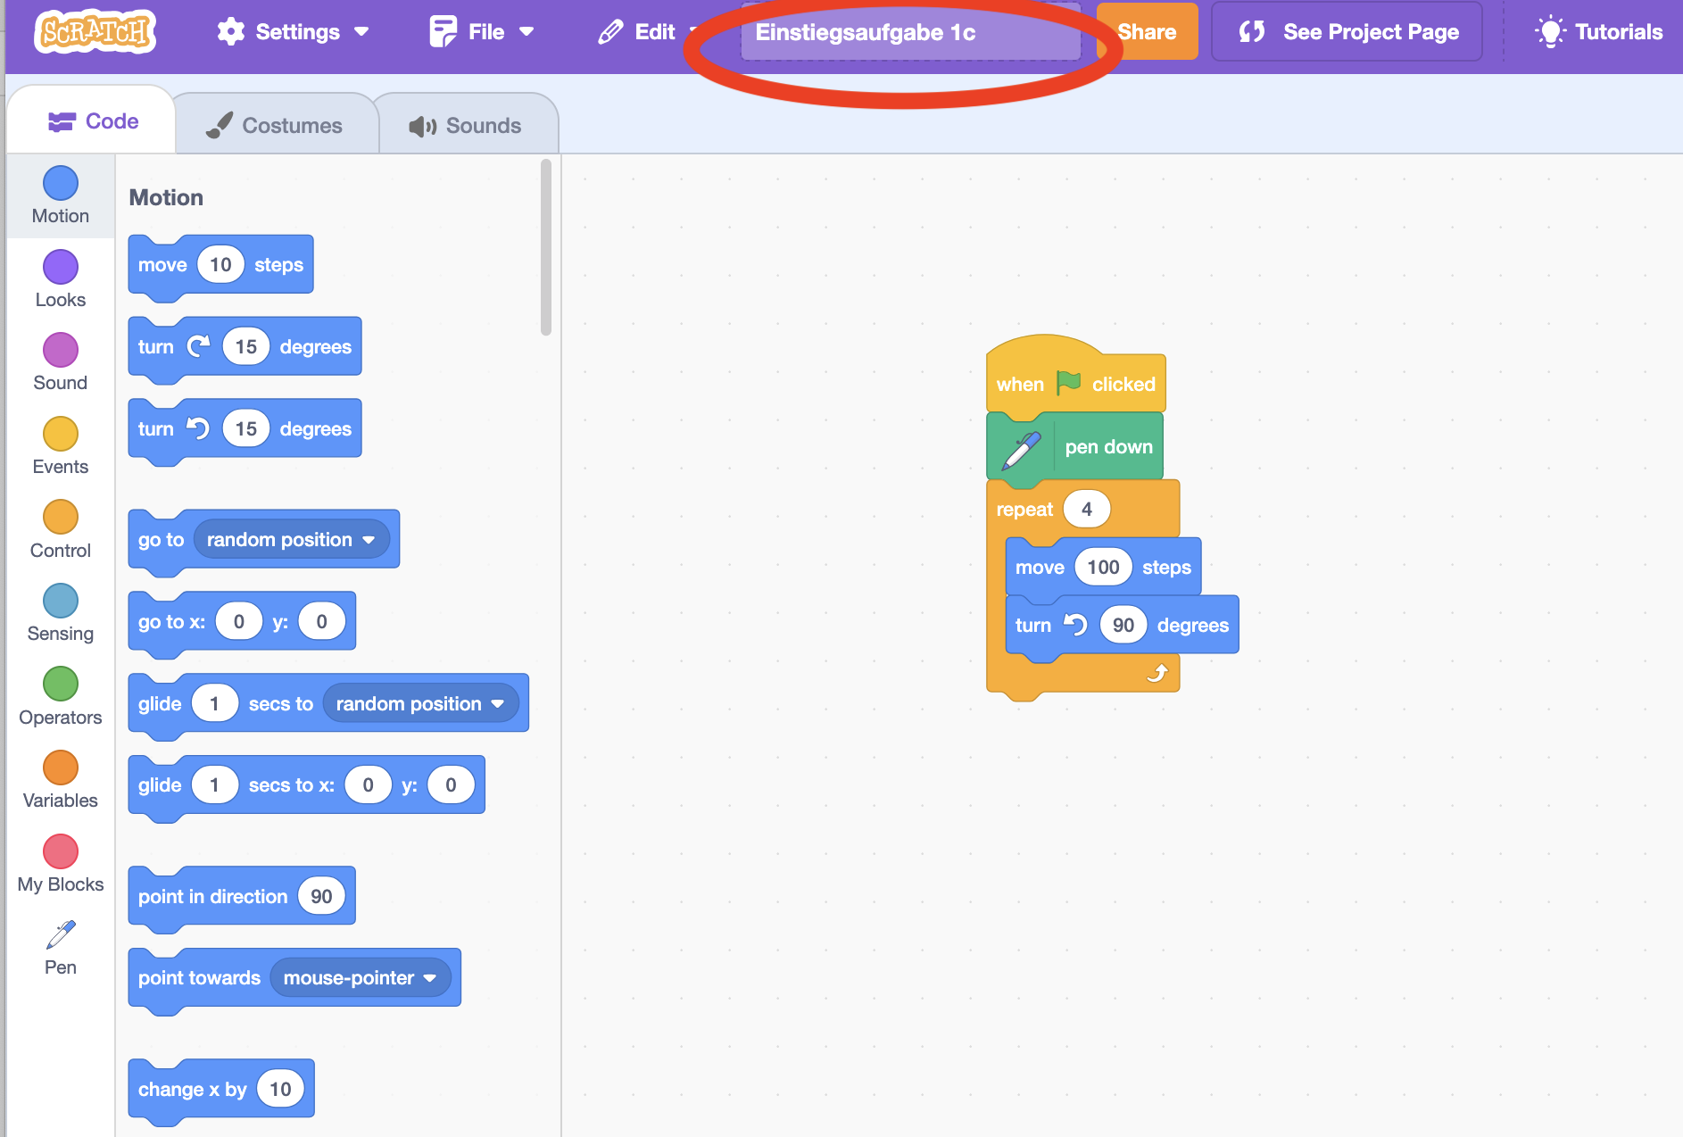The image size is (1683, 1137).
Task: Open the File menu
Action: click(x=482, y=32)
